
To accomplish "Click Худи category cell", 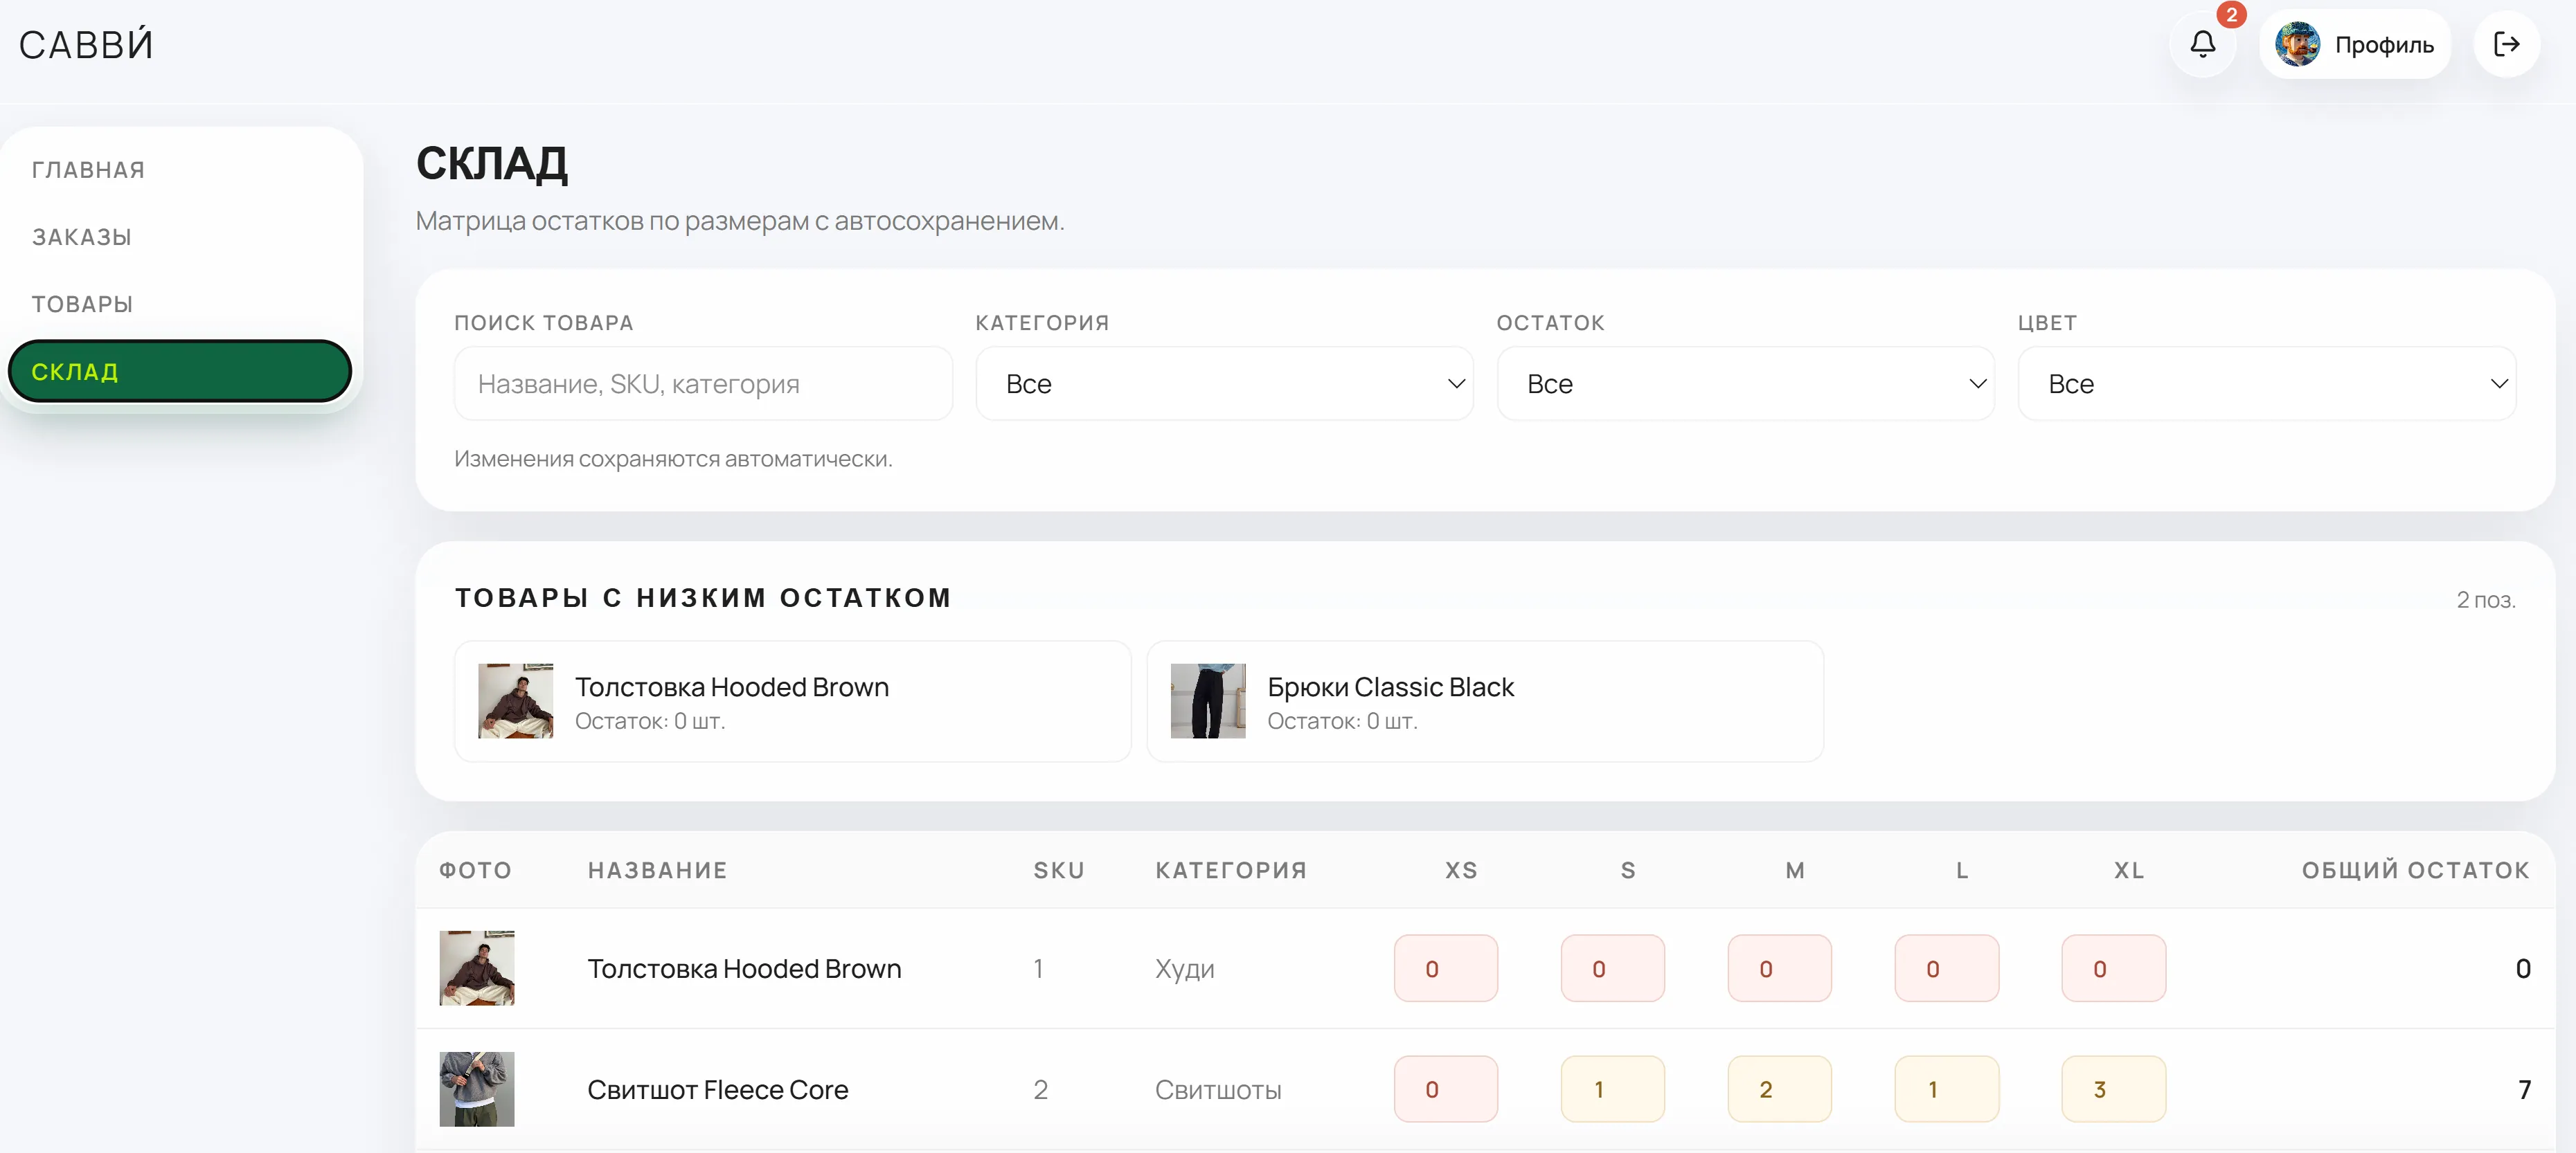I will 1184,969.
